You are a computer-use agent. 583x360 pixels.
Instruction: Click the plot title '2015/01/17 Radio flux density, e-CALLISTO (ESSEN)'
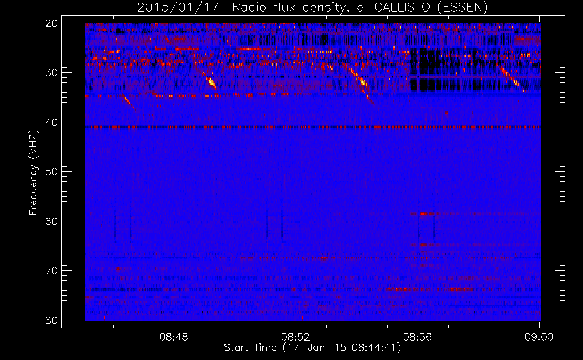tap(312, 8)
